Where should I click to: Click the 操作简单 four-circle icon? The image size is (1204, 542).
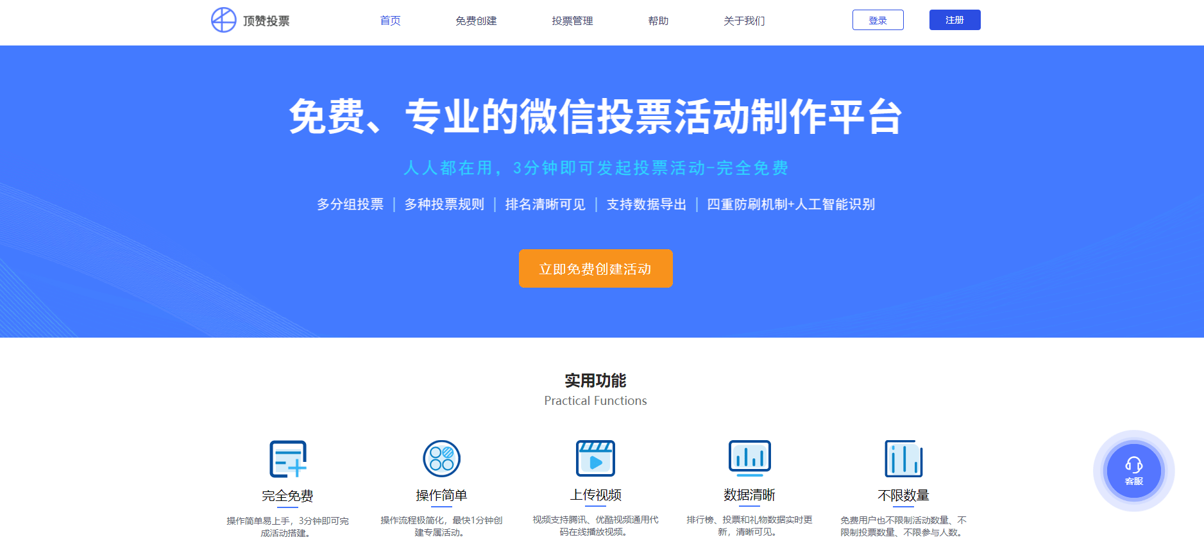(x=441, y=459)
